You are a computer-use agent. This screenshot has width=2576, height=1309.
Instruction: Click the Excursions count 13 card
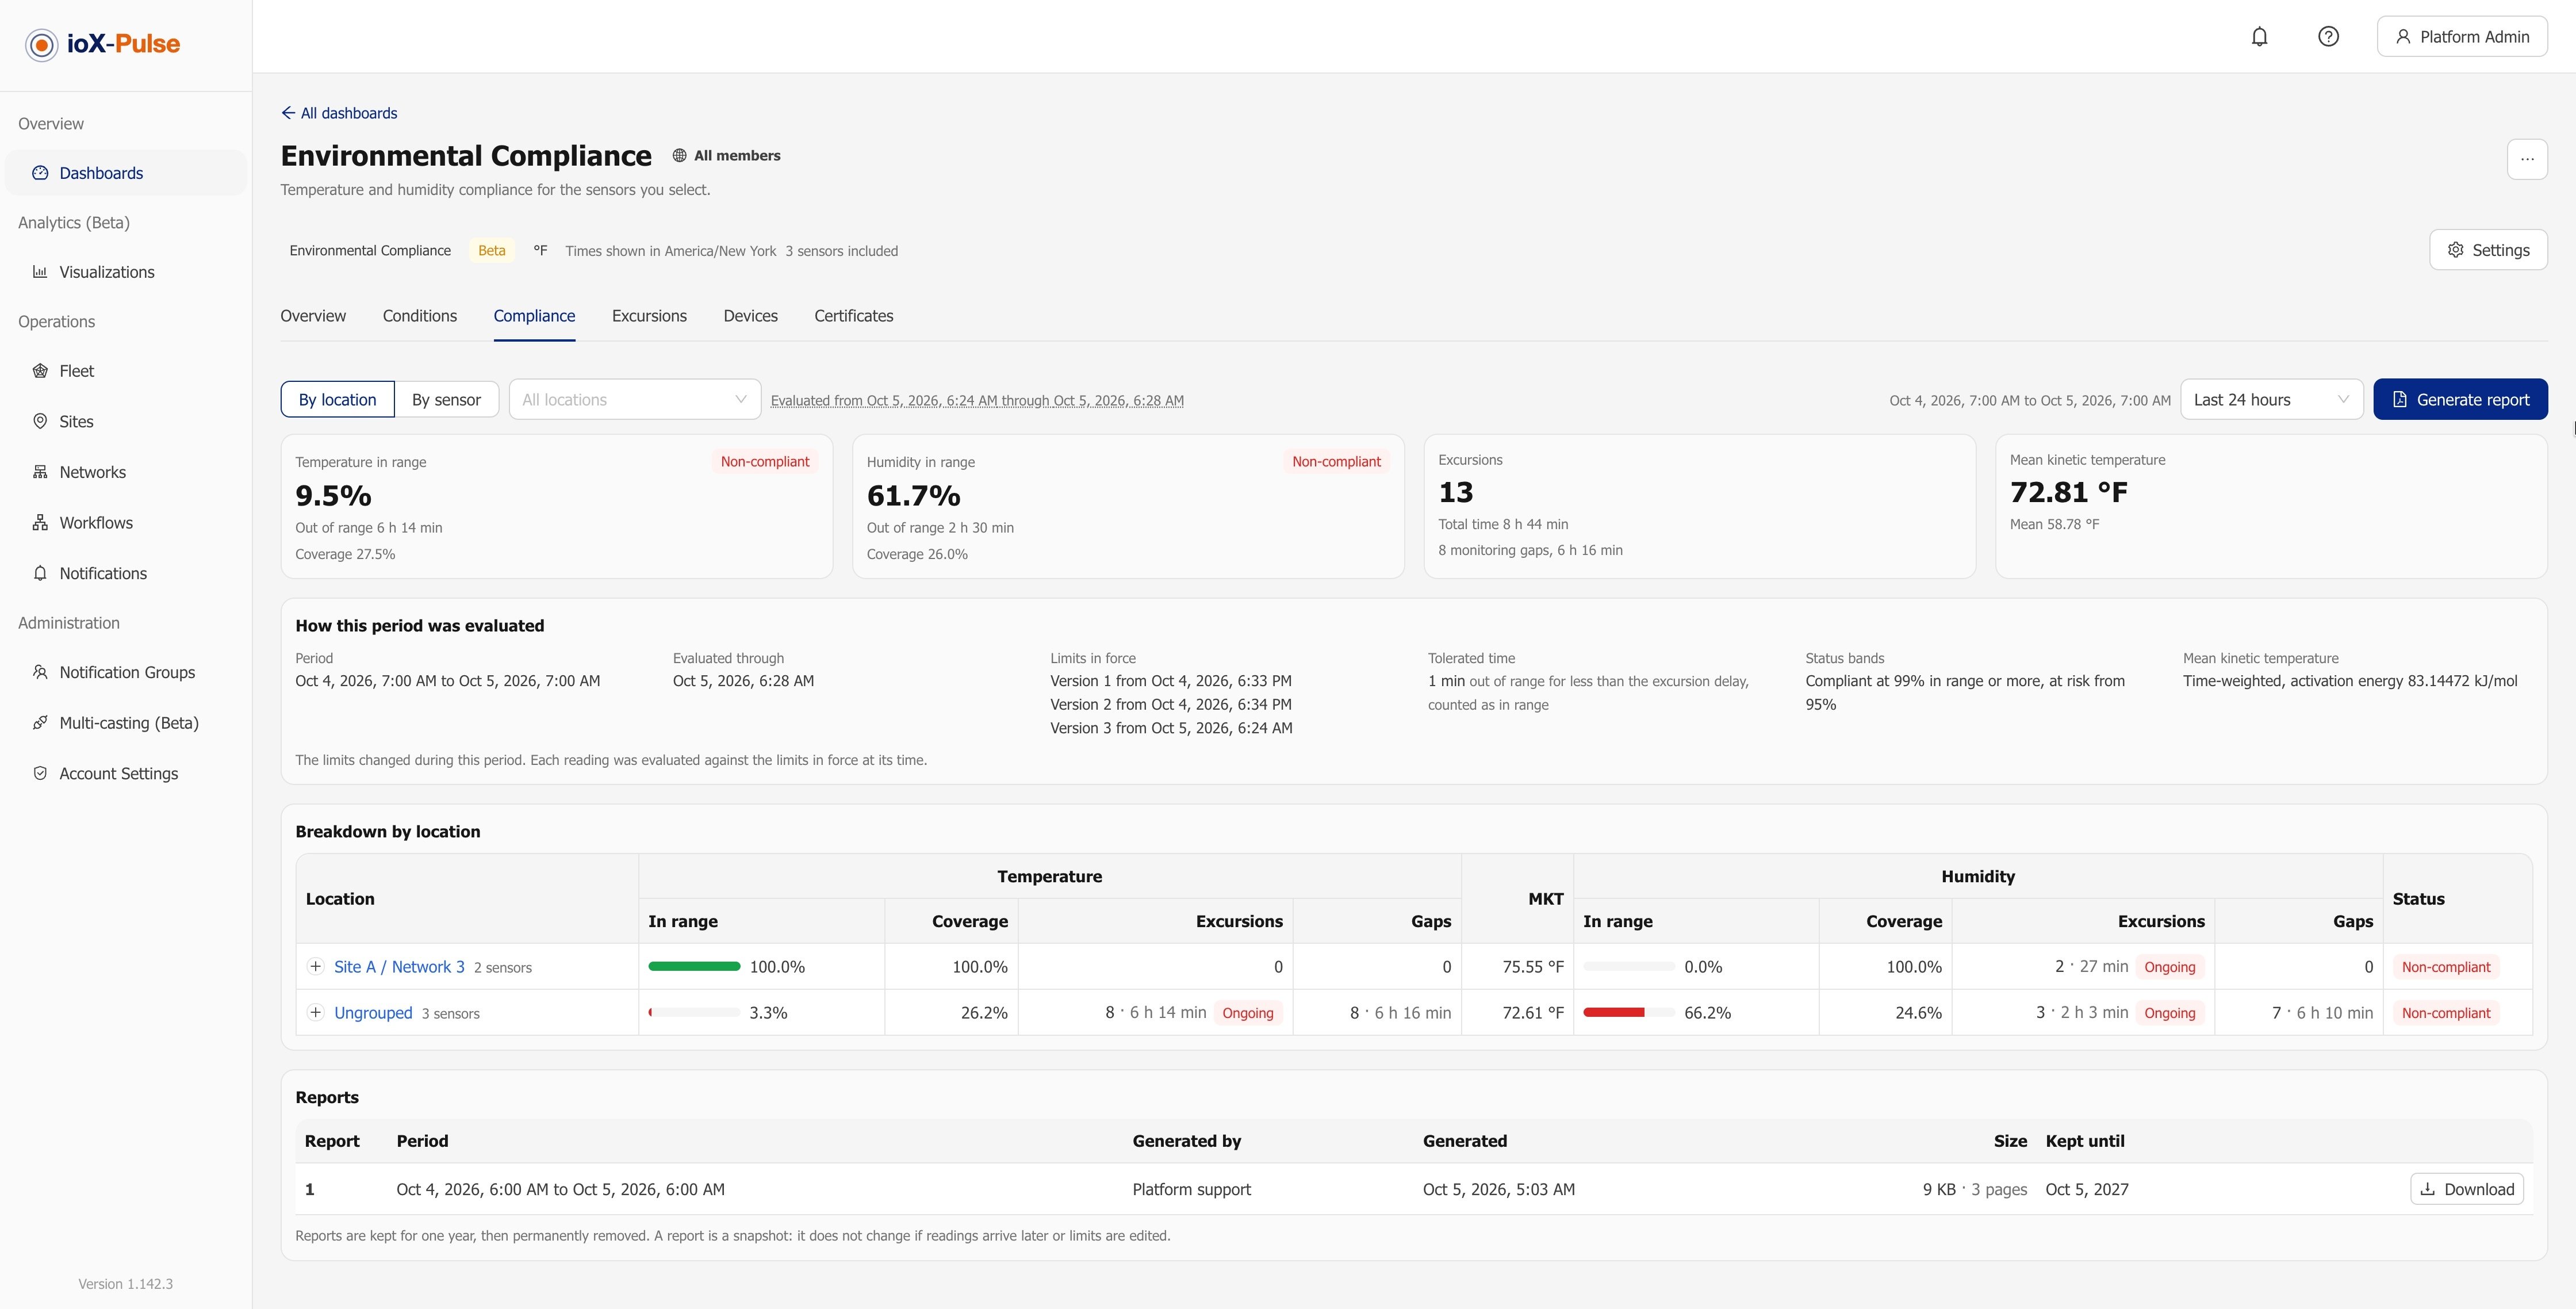point(1699,507)
